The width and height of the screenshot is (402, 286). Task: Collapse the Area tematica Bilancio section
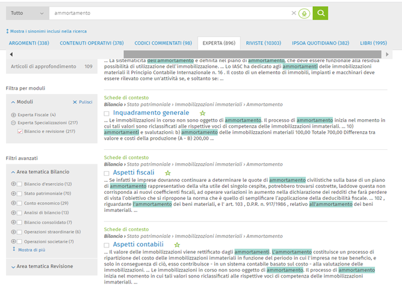(x=14, y=172)
